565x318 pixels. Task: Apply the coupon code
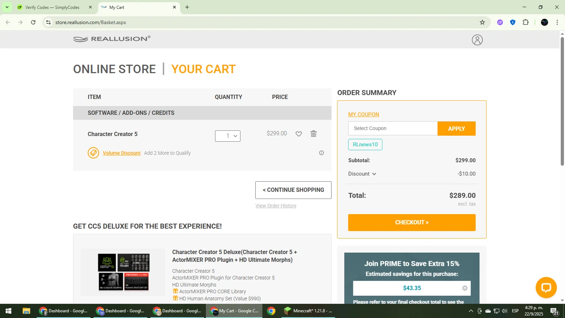click(x=456, y=128)
